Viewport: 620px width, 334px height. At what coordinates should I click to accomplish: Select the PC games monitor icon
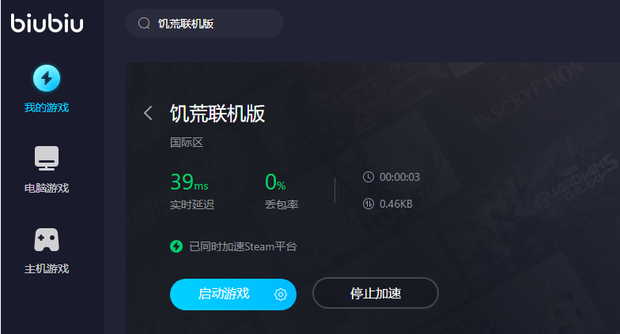[x=47, y=158]
